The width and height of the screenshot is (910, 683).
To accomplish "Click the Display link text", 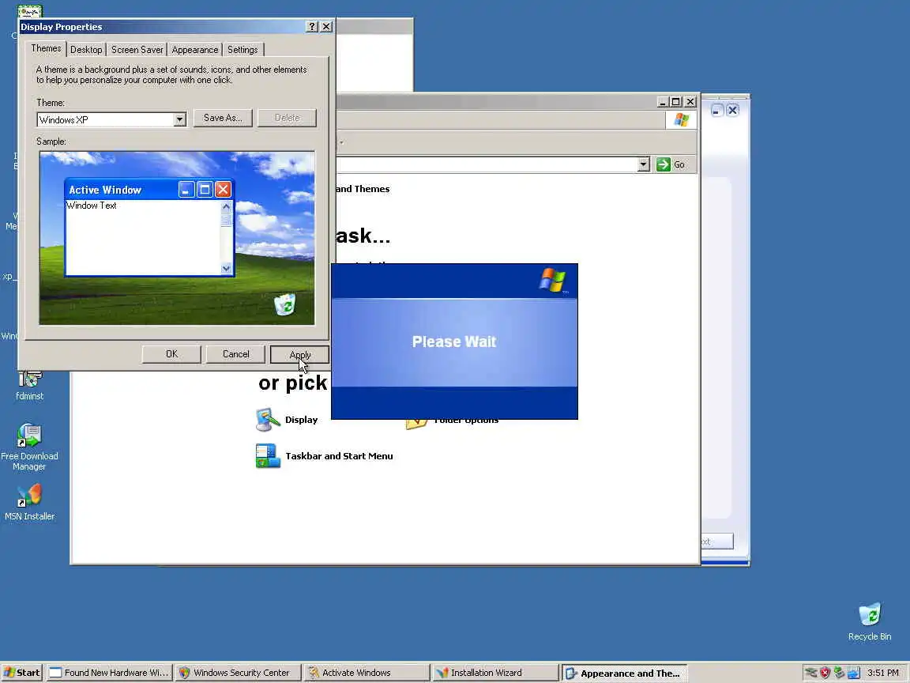I will tap(301, 420).
